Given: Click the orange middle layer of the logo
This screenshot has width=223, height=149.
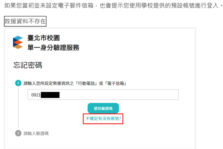Looking at the screenshot, I should pos(19,42).
